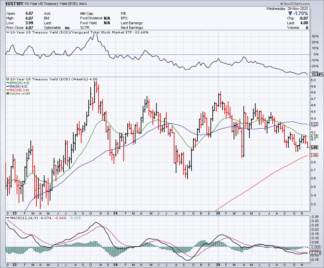324x268 pixels.
Task: Click the MACD panel legend line marker
Action: pos(8,218)
